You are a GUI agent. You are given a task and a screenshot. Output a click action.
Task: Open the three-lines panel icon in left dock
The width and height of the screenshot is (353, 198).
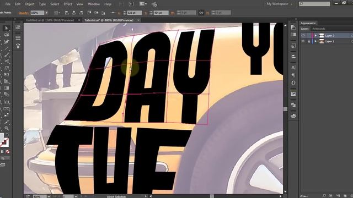coord(18,38)
